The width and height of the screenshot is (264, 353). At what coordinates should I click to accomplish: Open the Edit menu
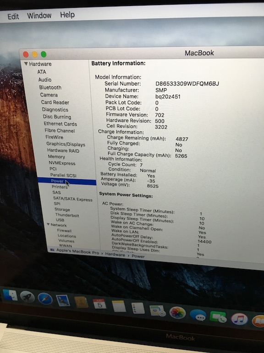13,17
